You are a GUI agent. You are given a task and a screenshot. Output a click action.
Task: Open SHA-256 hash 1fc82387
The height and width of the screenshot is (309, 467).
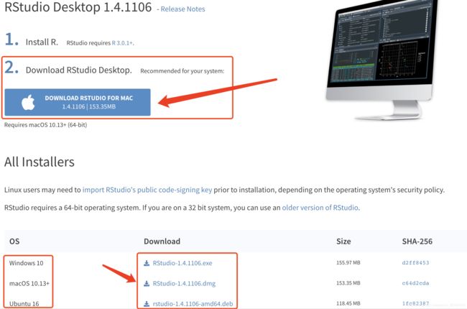click(x=415, y=303)
